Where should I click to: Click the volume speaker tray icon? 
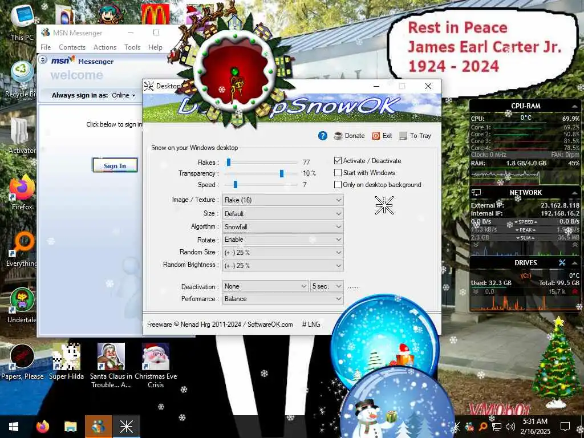[510, 427]
